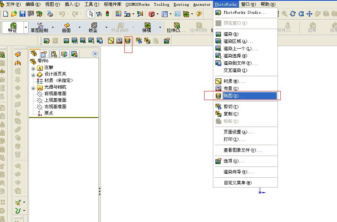Open the 草图绘制 sketch toolbar

(x=39, y=27)
